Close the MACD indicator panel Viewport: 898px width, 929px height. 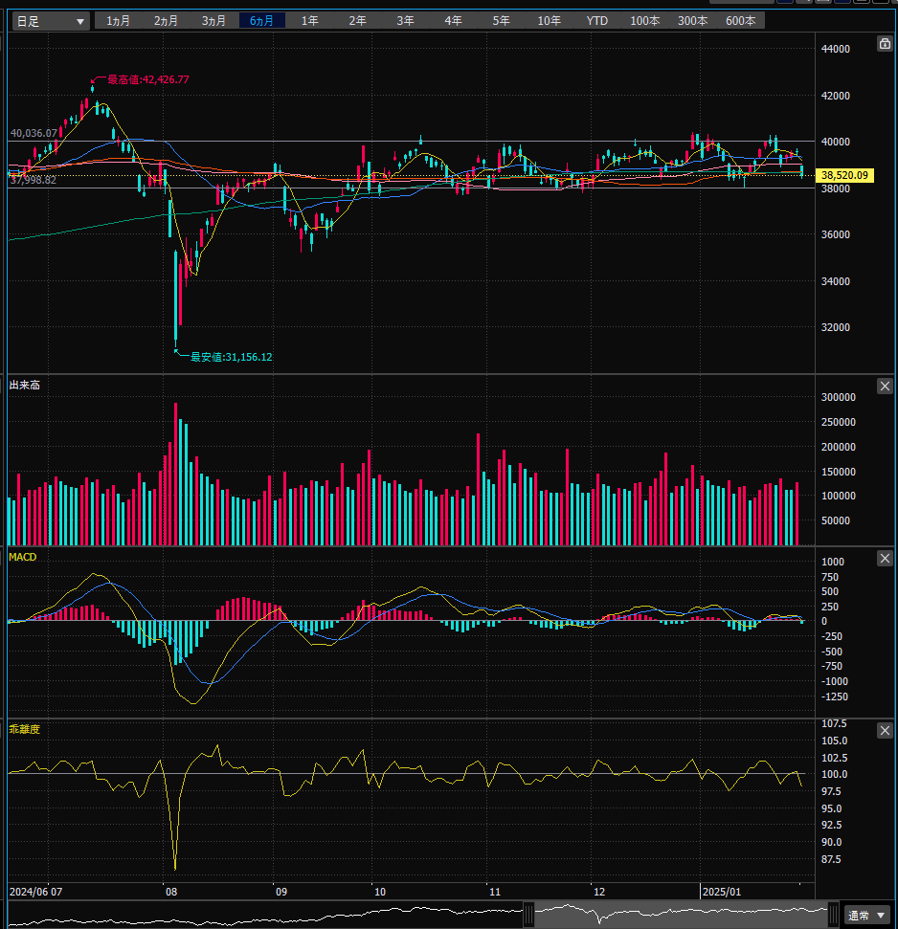pos(885,558)
